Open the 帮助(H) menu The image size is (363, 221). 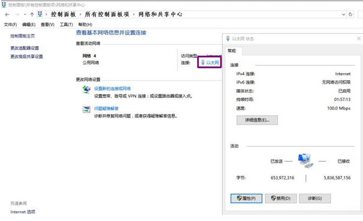(x=85, y=25)
